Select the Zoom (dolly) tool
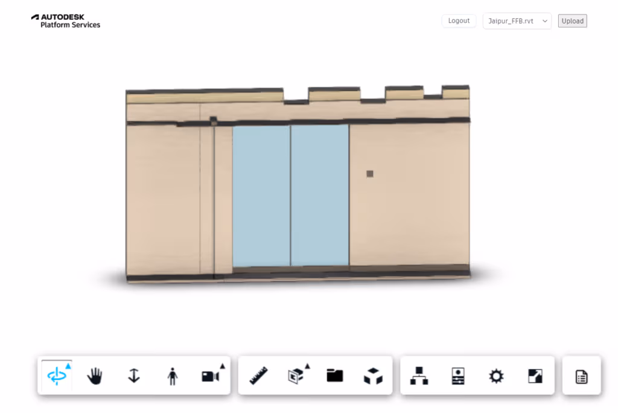This screenshot has height=413, width=618. point(134,376)
